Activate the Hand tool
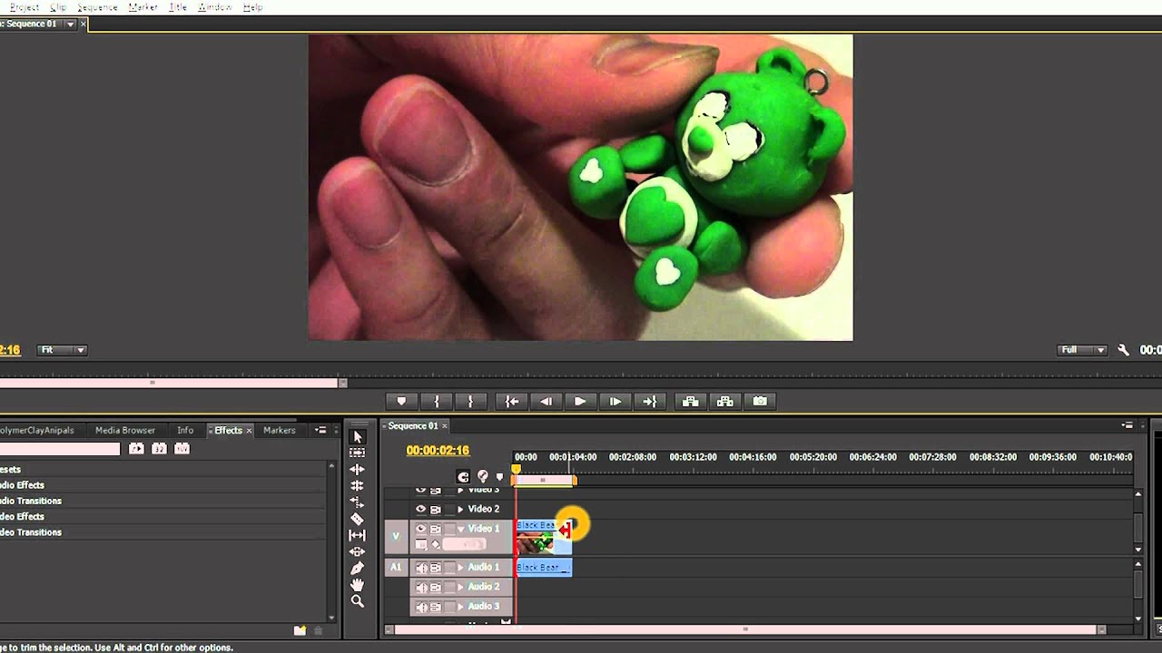This screenshot has width=1162, height=653. pyautogui.click(x=357, y=585)
